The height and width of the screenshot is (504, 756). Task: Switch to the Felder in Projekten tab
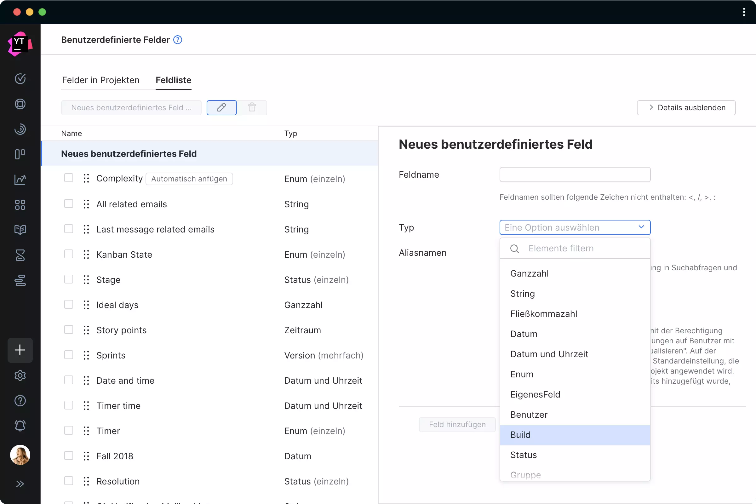100,80
